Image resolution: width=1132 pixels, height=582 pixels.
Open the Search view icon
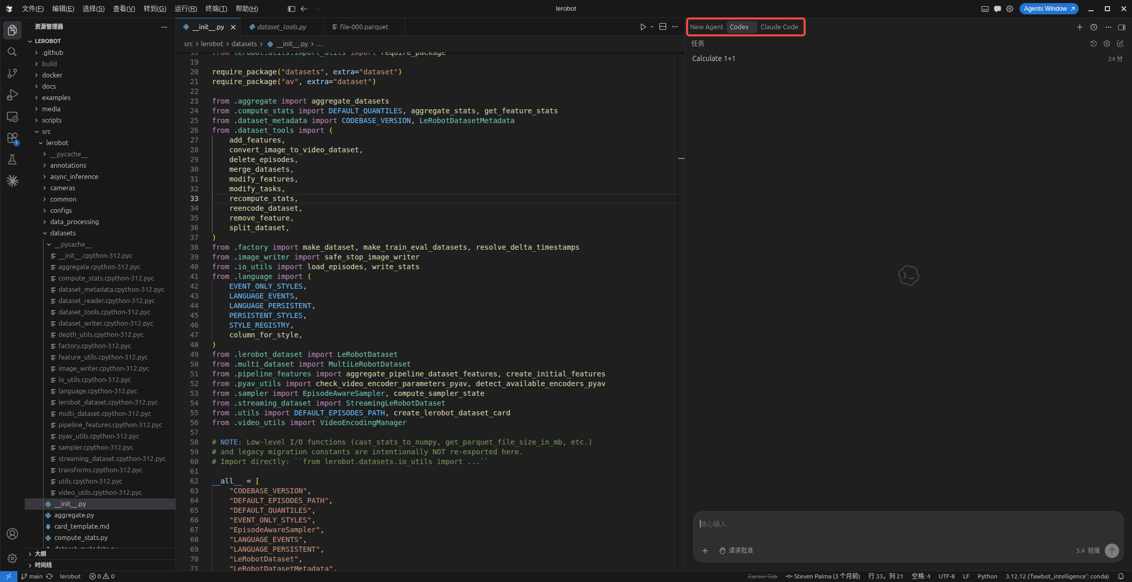(x=12, y=52)
